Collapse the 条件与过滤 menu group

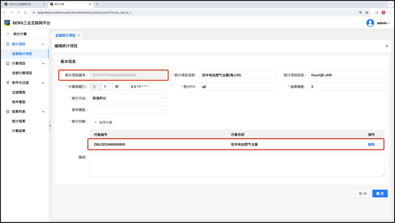click(x=43, y=83)
